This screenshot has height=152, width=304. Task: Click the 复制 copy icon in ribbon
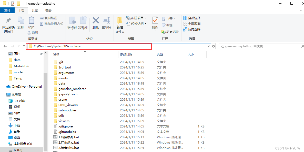click(21, 20)
